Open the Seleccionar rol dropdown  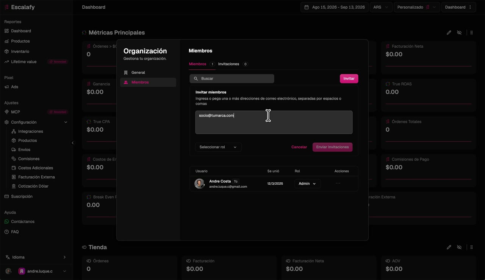(218, 147)
